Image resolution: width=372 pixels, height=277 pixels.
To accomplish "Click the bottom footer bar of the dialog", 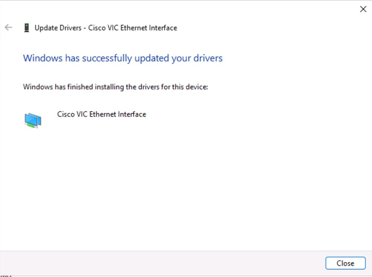I will [186, 263].
